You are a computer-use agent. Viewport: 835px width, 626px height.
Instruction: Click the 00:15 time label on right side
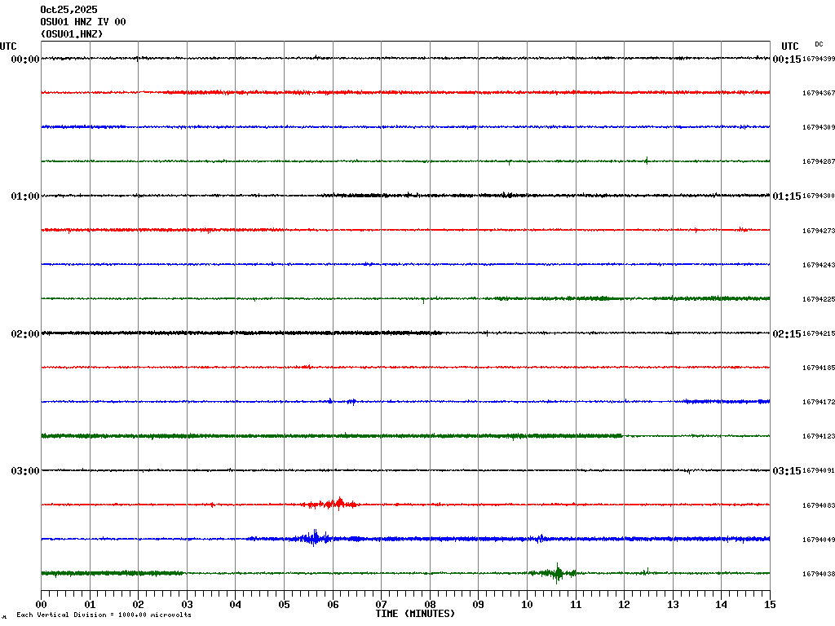coord(787,60)
